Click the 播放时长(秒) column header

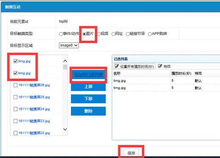tap(182, 73)
